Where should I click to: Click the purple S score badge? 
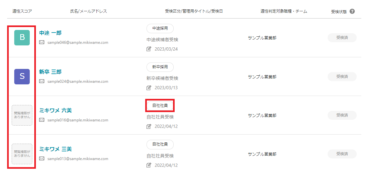pyautogui.click(x=22, y=76)
